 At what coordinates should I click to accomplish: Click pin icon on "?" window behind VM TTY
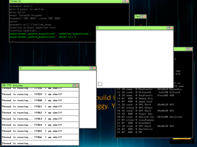coord(91,68)
